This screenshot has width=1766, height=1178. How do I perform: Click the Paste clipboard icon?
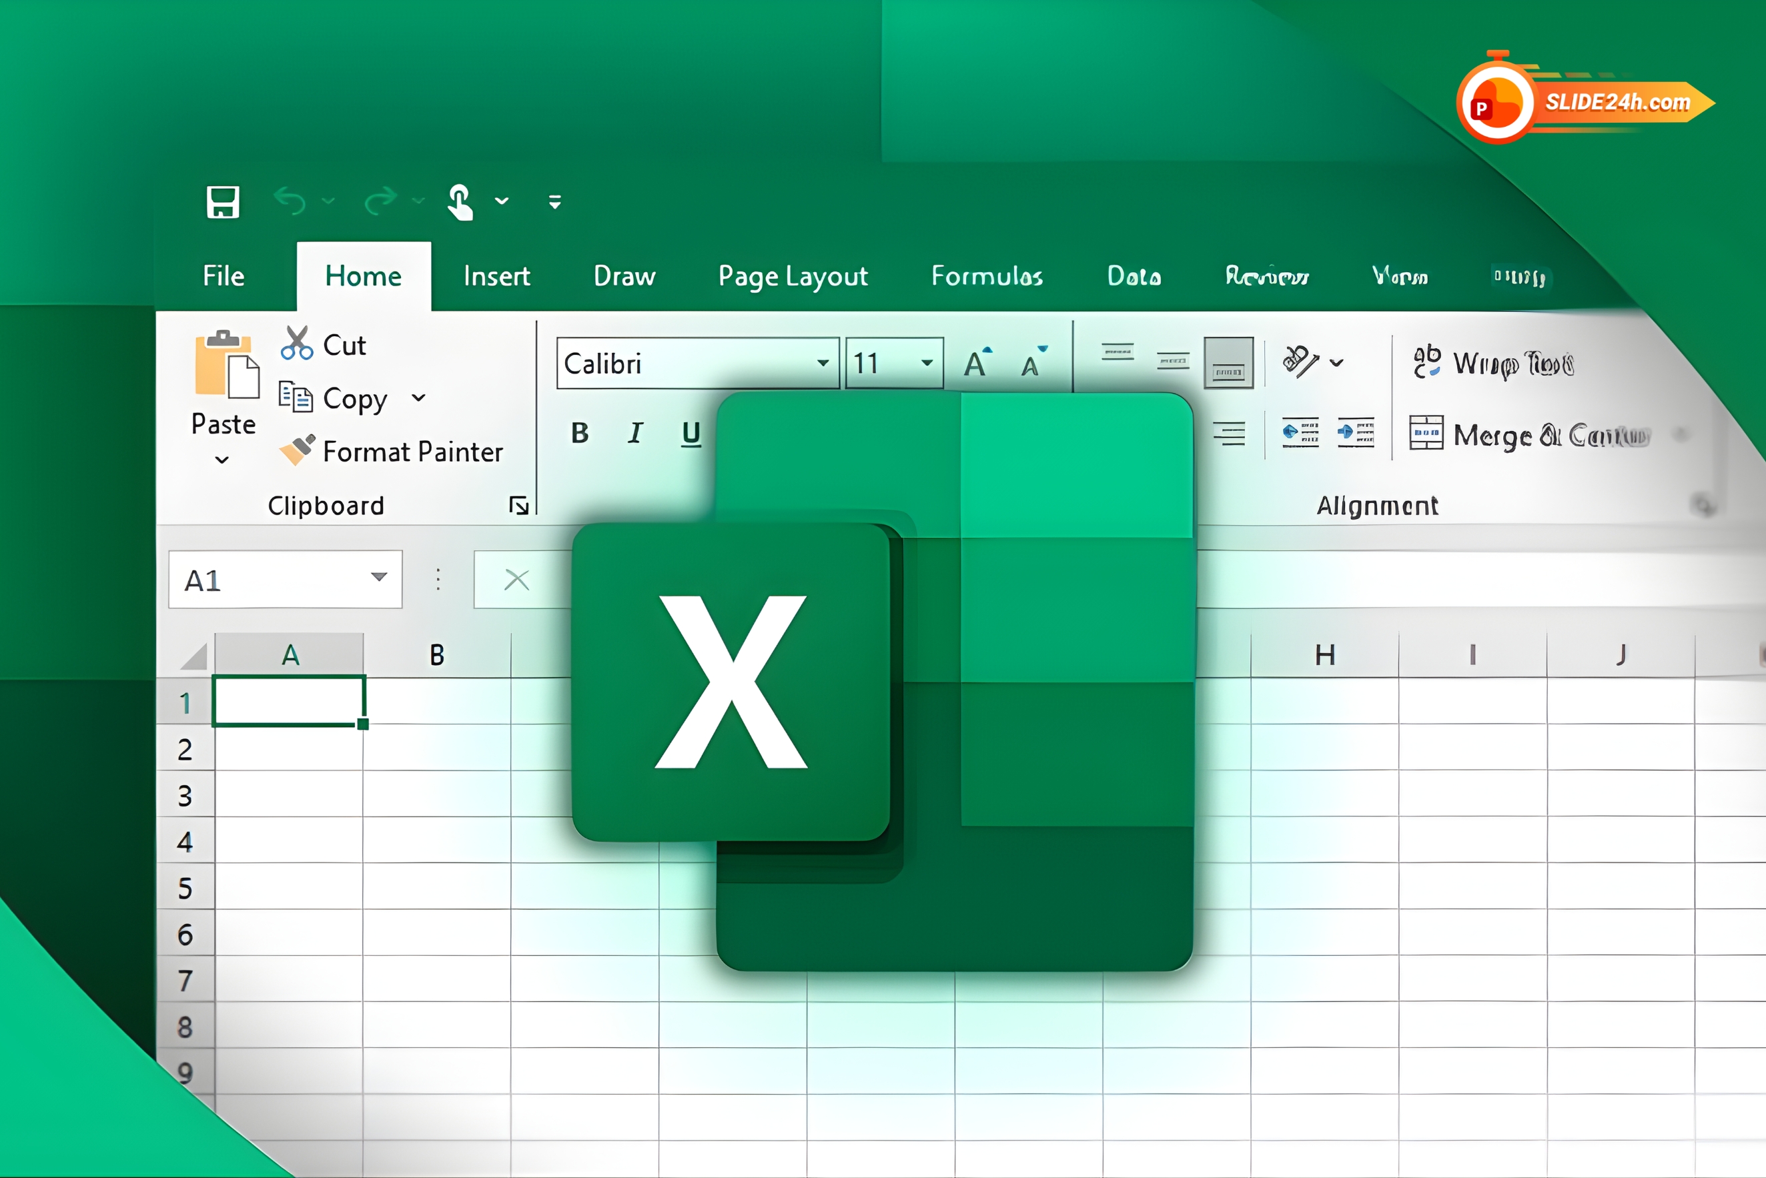(x=227, y=364)
